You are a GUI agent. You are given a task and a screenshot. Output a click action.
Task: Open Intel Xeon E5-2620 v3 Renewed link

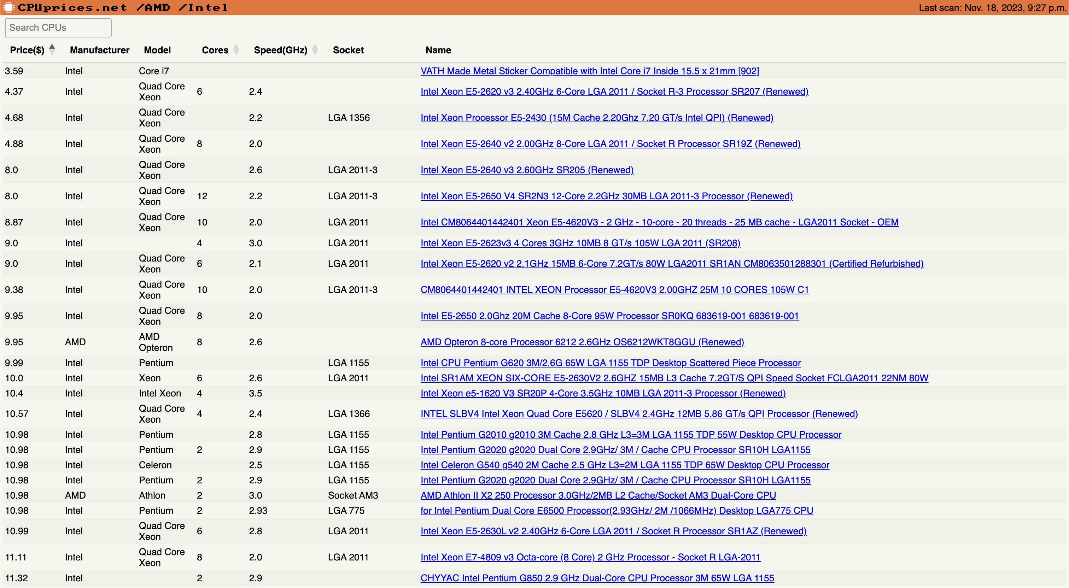tap(614, 91)
